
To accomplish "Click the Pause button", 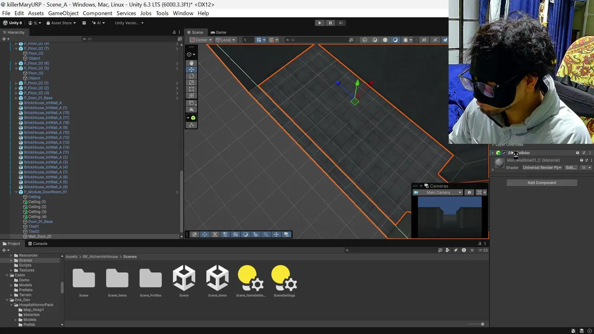I will (x=330, y=23).
